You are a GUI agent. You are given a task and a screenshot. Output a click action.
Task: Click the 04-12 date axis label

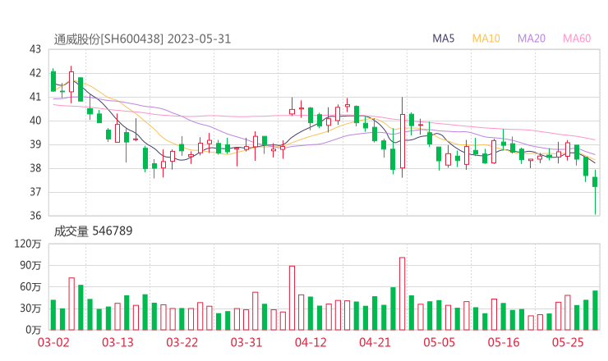311,342
